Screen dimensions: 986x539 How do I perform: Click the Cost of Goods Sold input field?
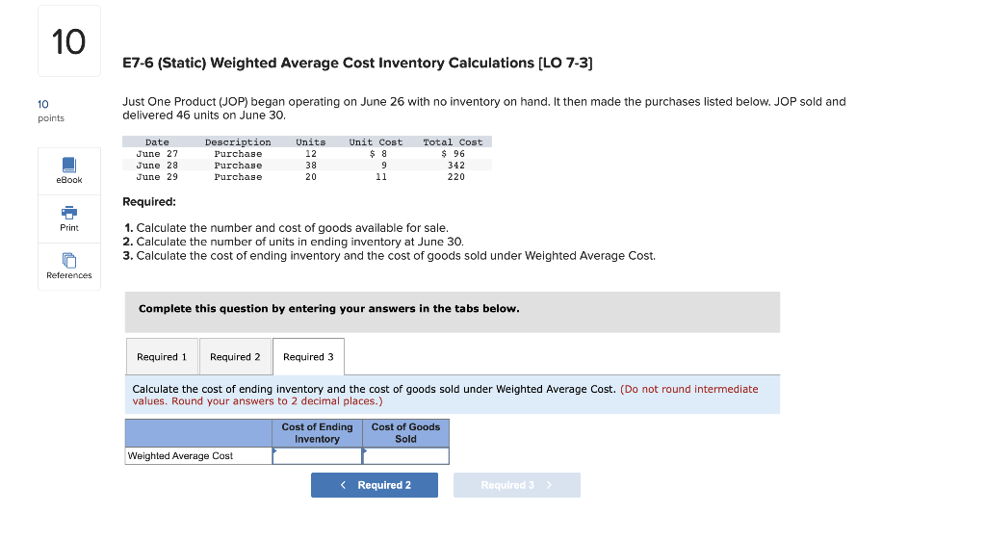tap(406, 456)
